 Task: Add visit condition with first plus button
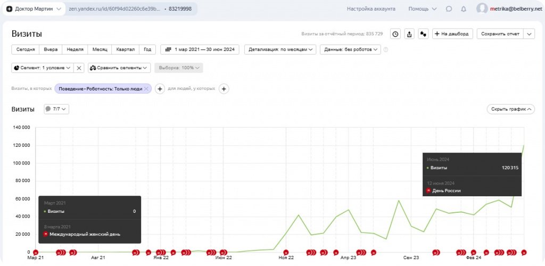[x=160, y=89]
